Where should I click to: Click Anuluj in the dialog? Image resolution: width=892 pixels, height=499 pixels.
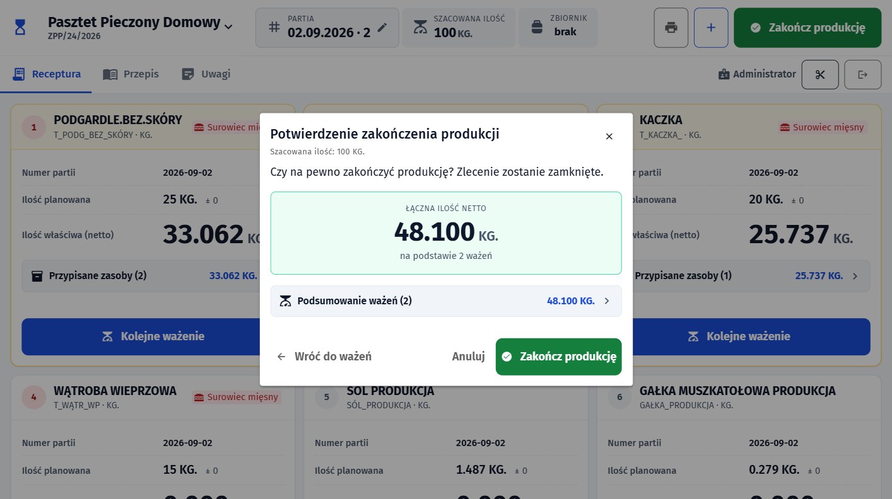coord(468,357)
